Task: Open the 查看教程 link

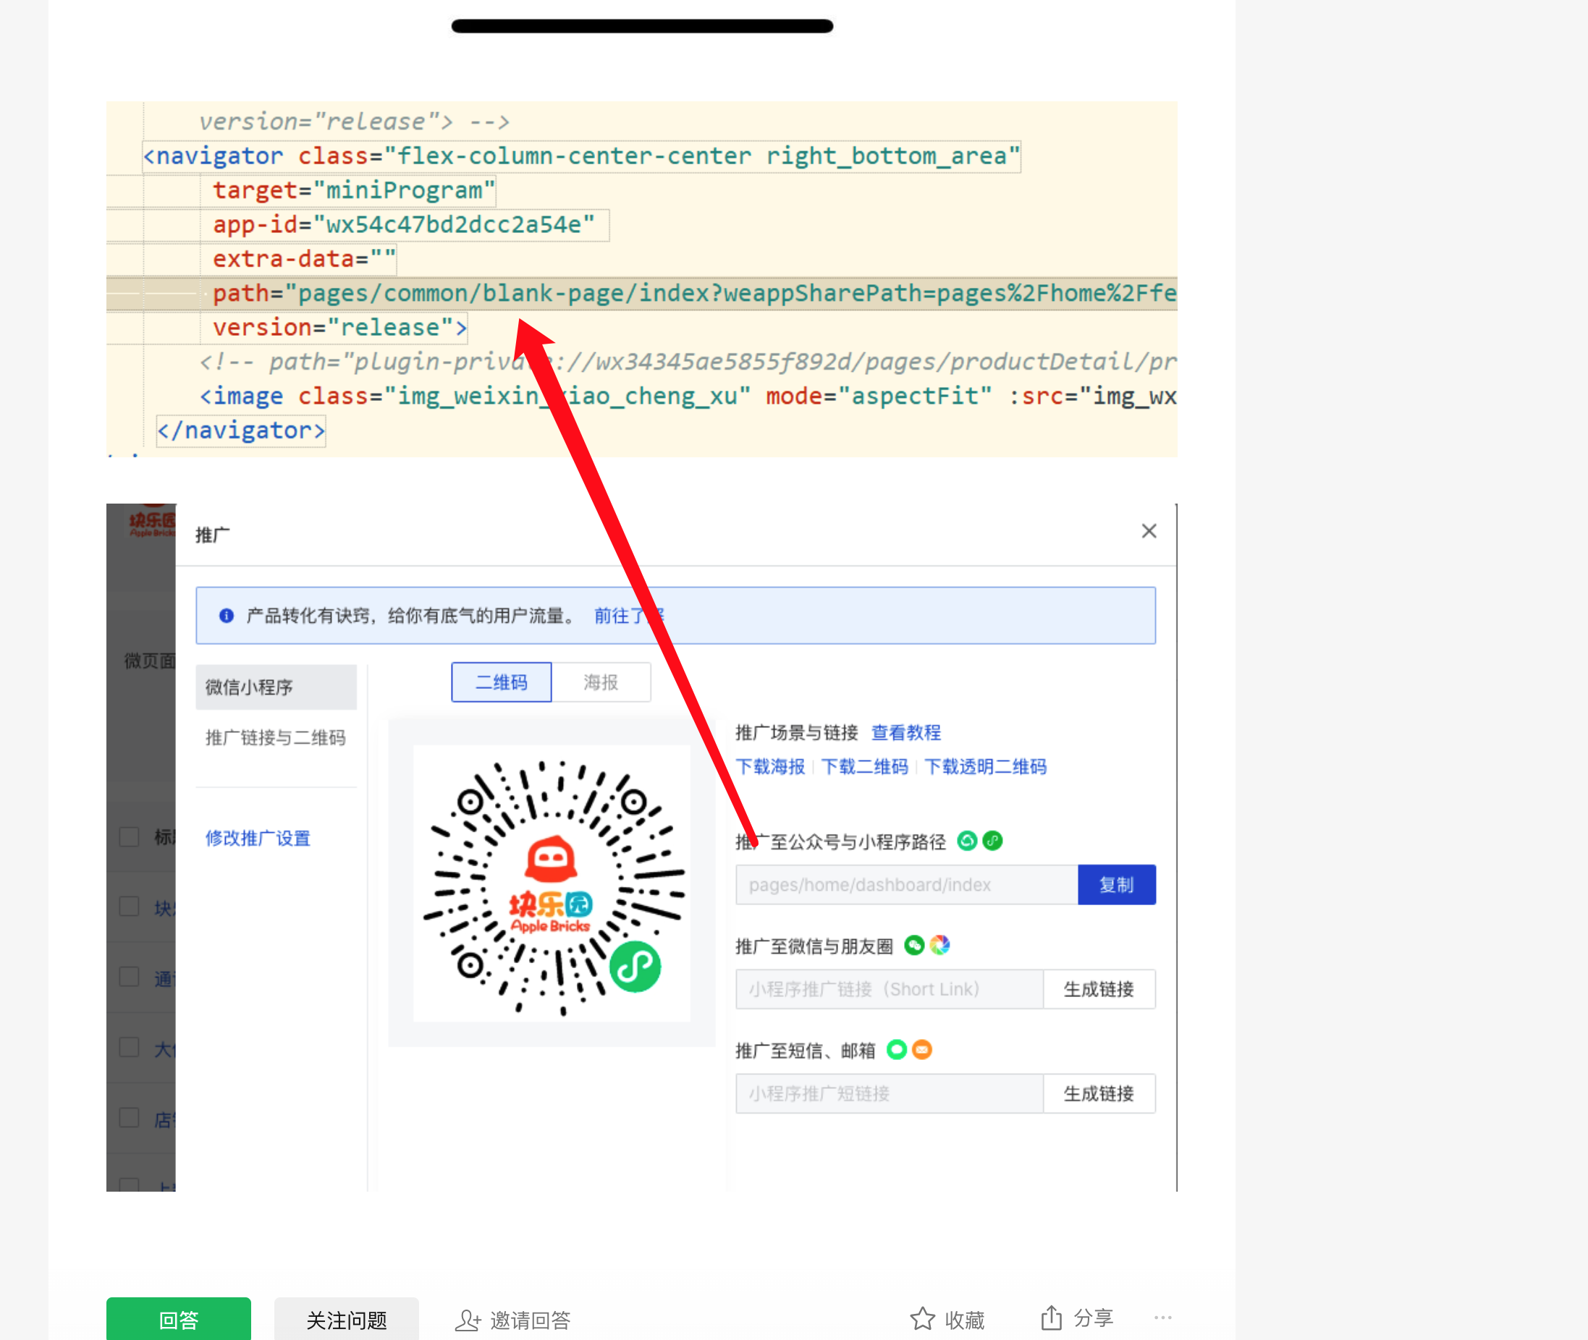Action: pos(905,732)
